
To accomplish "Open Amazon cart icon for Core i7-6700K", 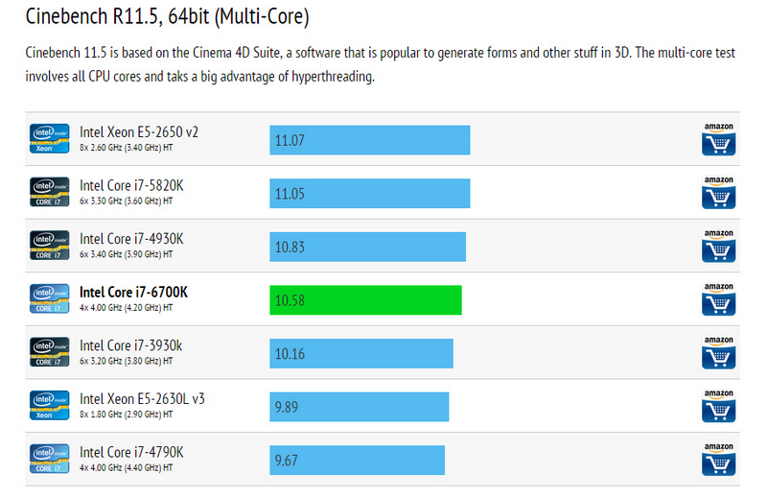I will coord(718,299).
